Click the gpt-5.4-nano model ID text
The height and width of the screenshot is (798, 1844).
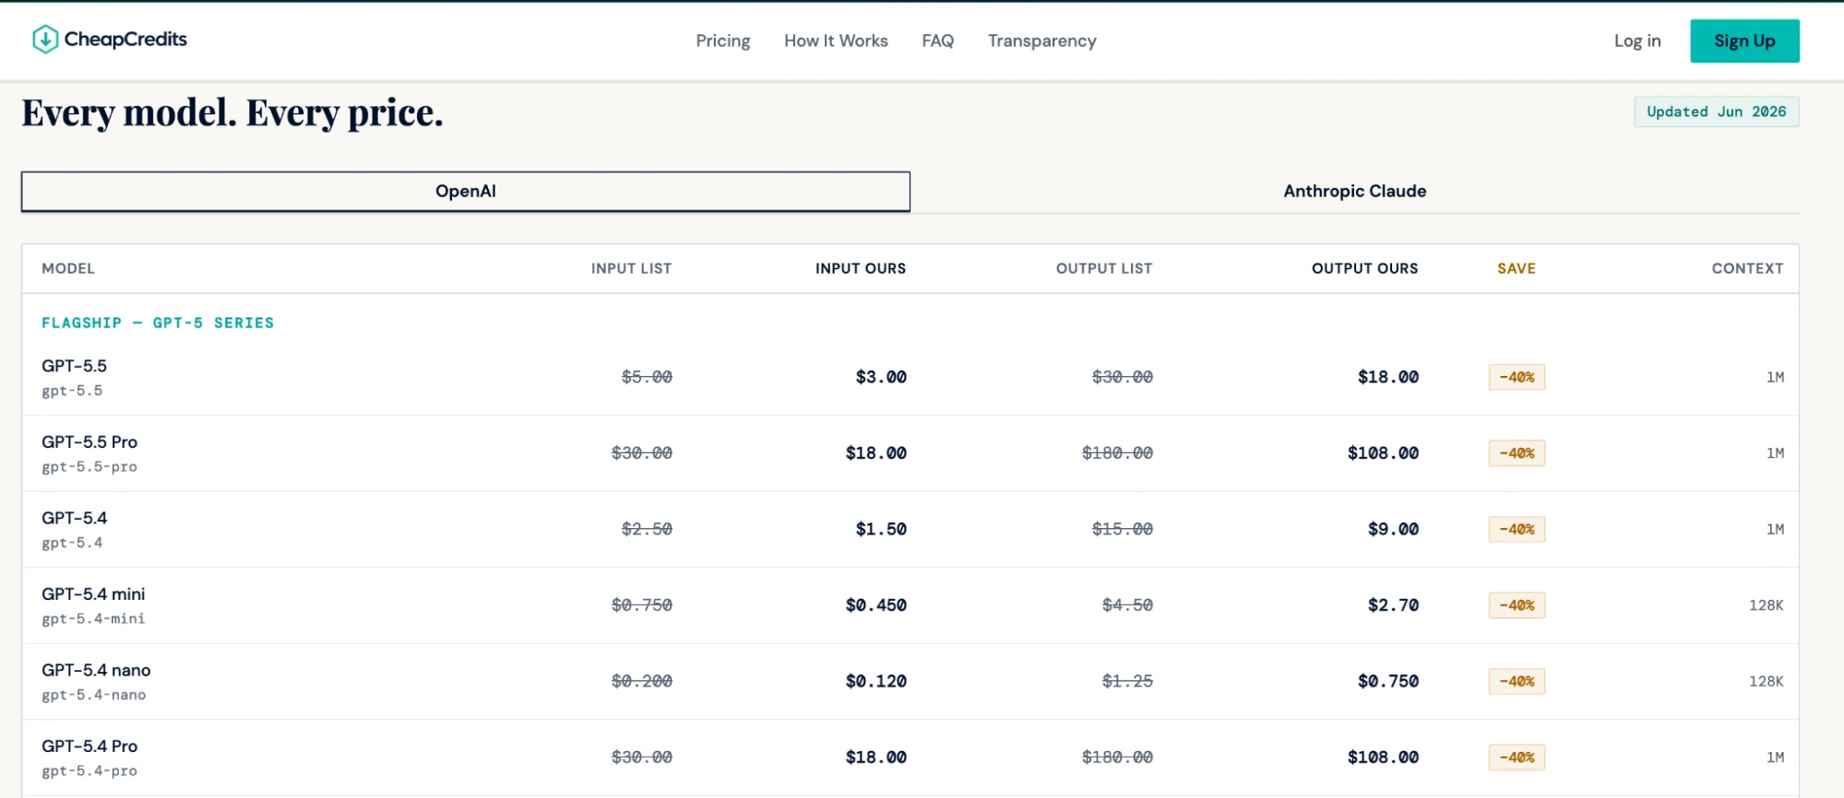click(x=93, y=695)
